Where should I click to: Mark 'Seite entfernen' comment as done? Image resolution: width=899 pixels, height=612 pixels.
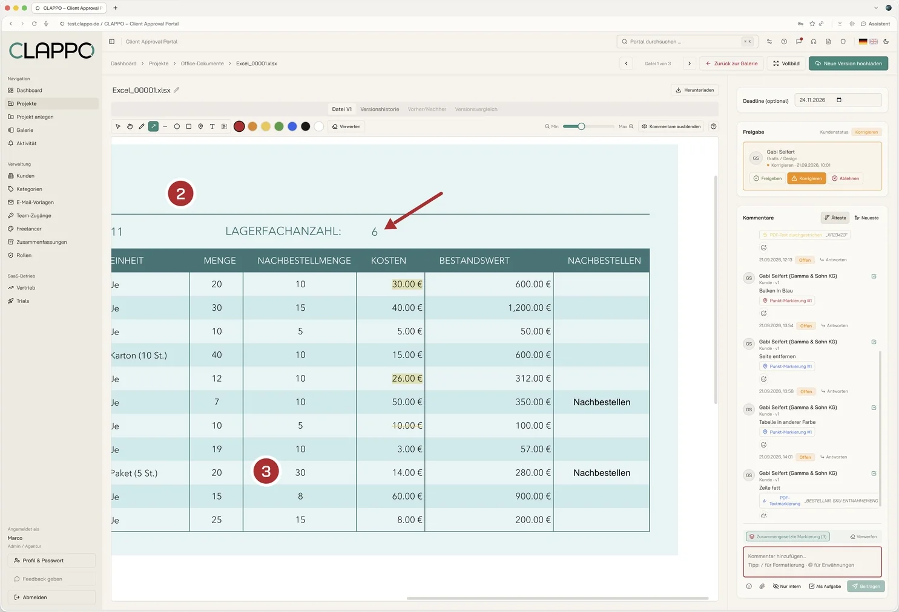(x=874, y=342)
